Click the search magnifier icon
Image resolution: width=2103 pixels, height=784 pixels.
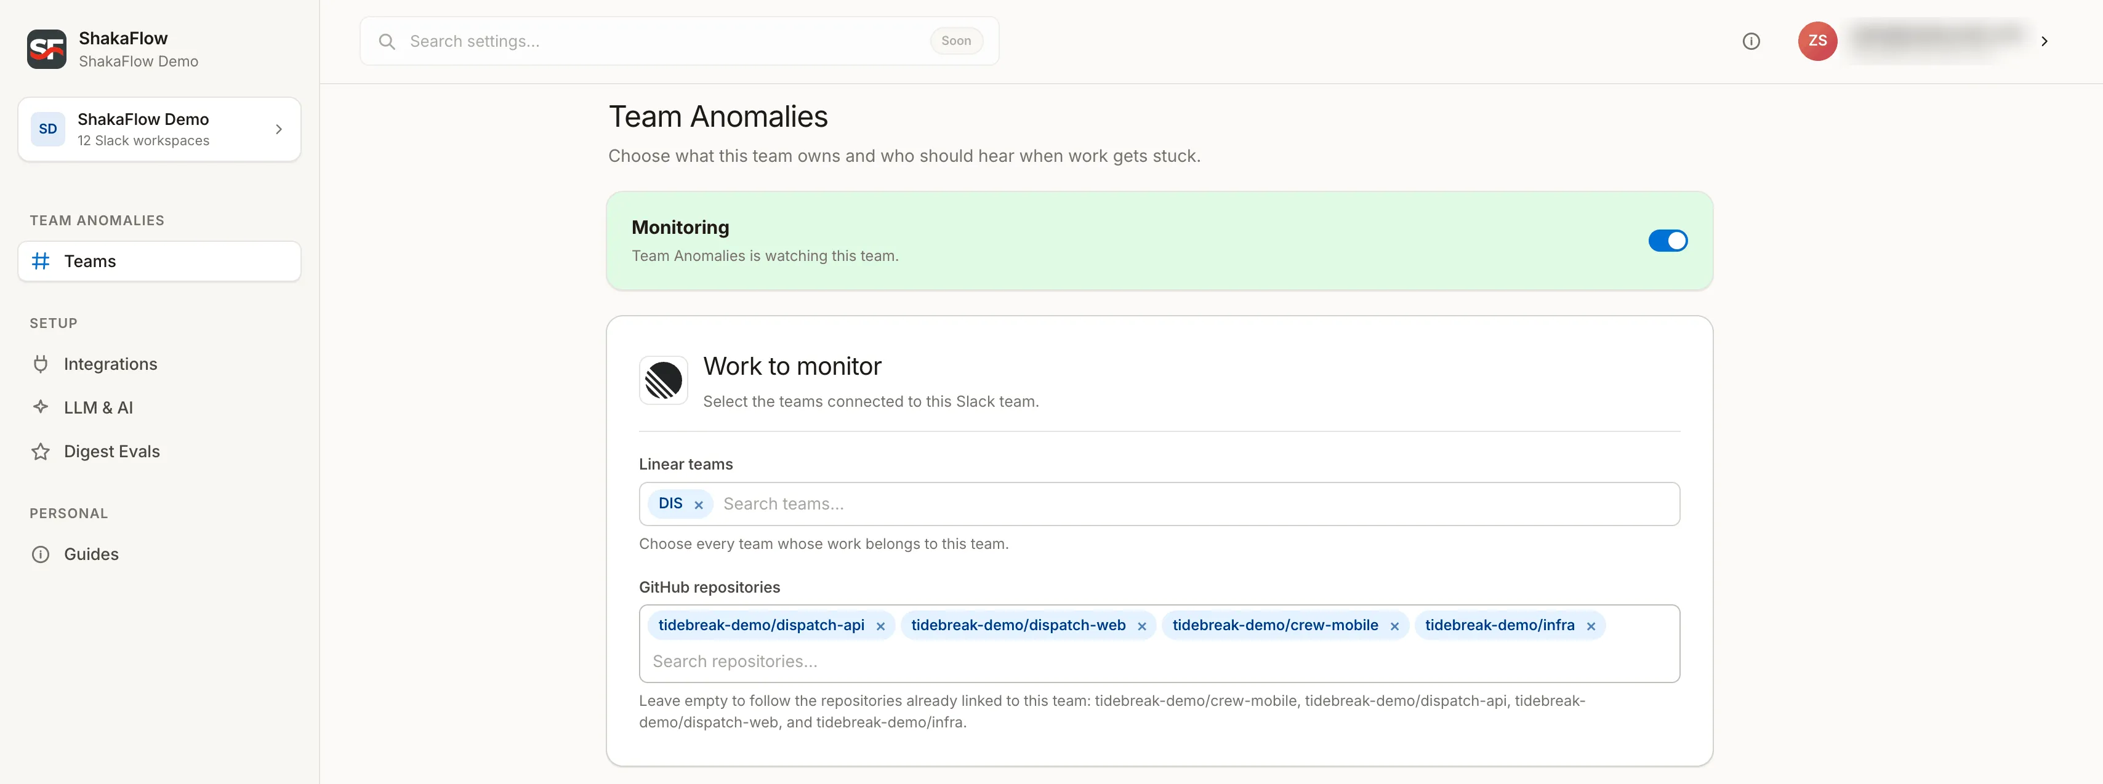[x=387, y=42]
